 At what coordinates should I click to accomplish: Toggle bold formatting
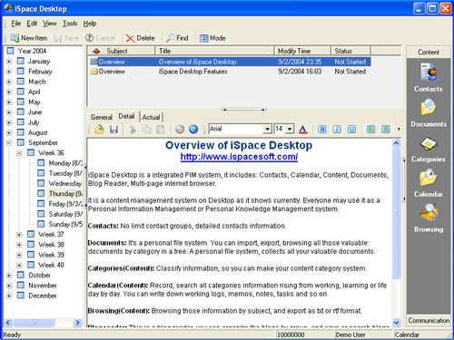click(x=322, y=130)
